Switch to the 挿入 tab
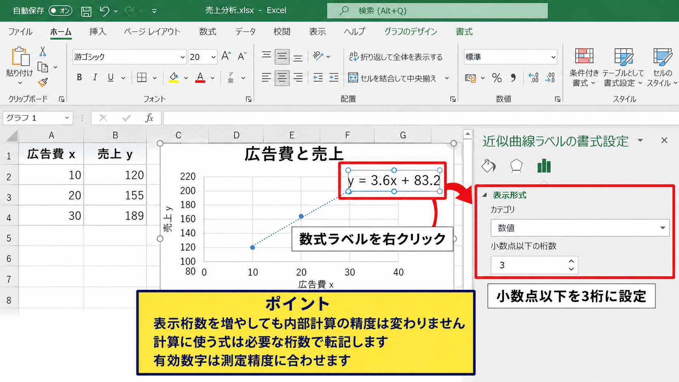The height and width of the screenshot is (382, 679). point(97,32)
